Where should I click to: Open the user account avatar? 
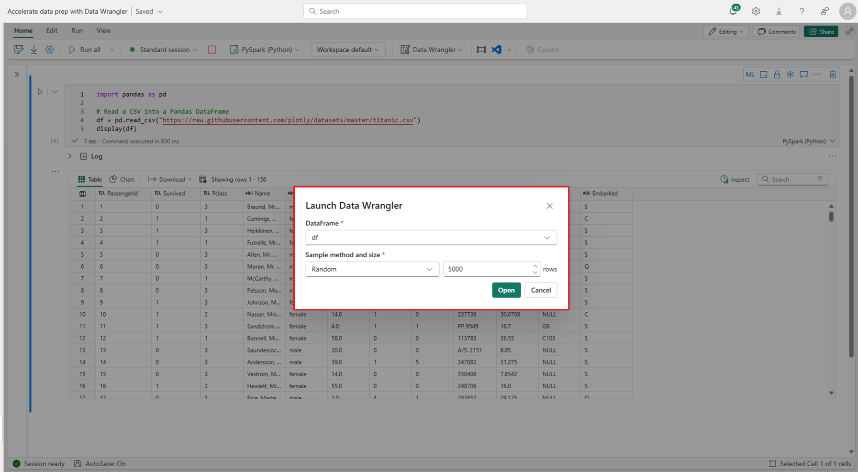[847, 11]
